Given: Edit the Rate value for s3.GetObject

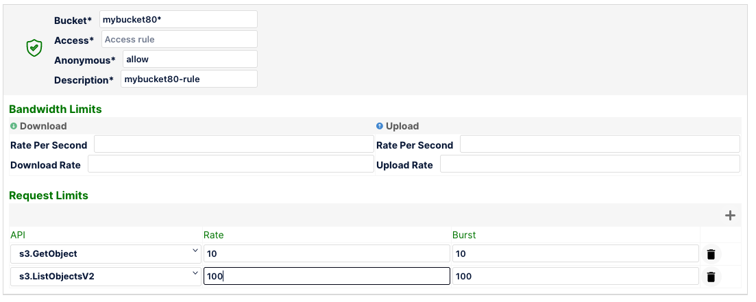Looking at the screenshot, I should tap(326, 254).
